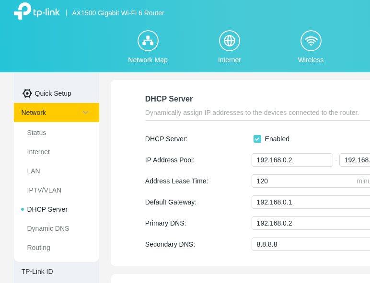Viewport: 370px width, 283px height.
Task: Click the Quick Setup gear icon
Action: click(x=27, y=93)
